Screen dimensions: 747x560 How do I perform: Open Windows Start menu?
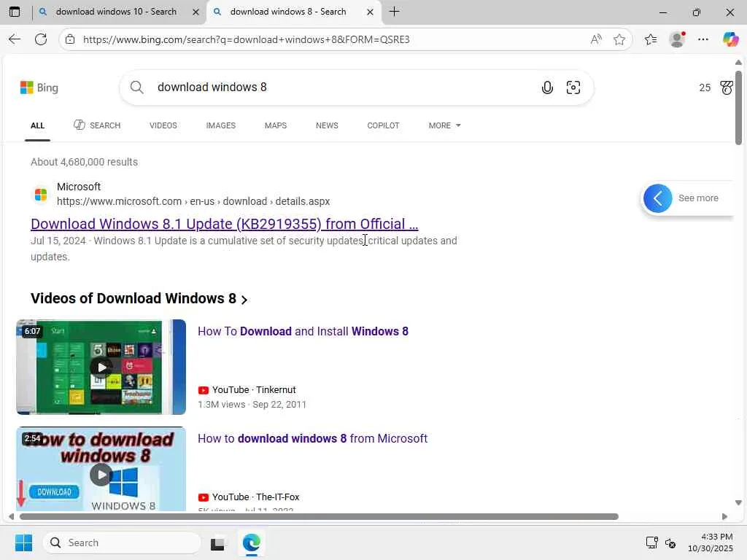pos(24,542)
